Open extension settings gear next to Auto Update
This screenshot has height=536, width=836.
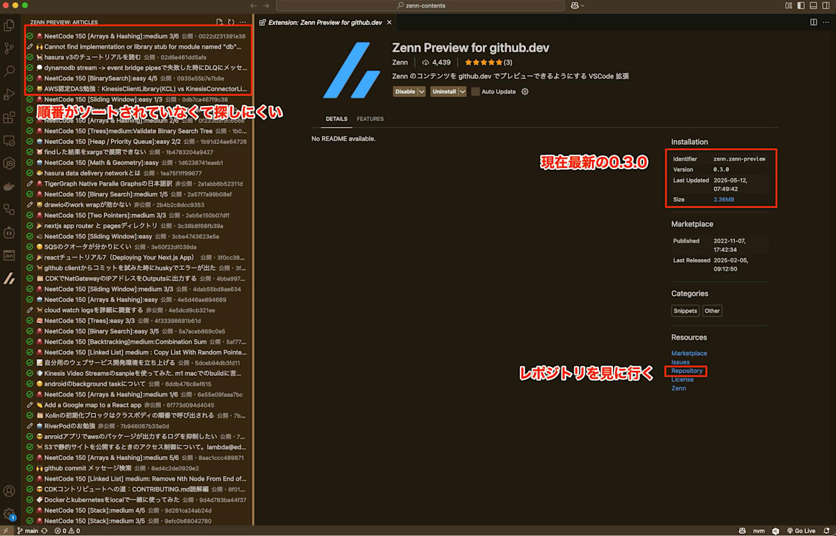525,91
